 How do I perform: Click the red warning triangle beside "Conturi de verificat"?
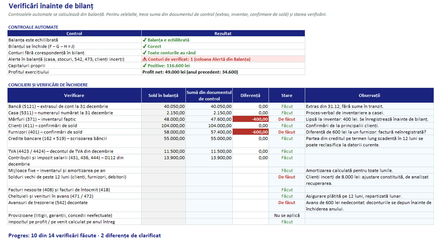[x=144, y=59]
